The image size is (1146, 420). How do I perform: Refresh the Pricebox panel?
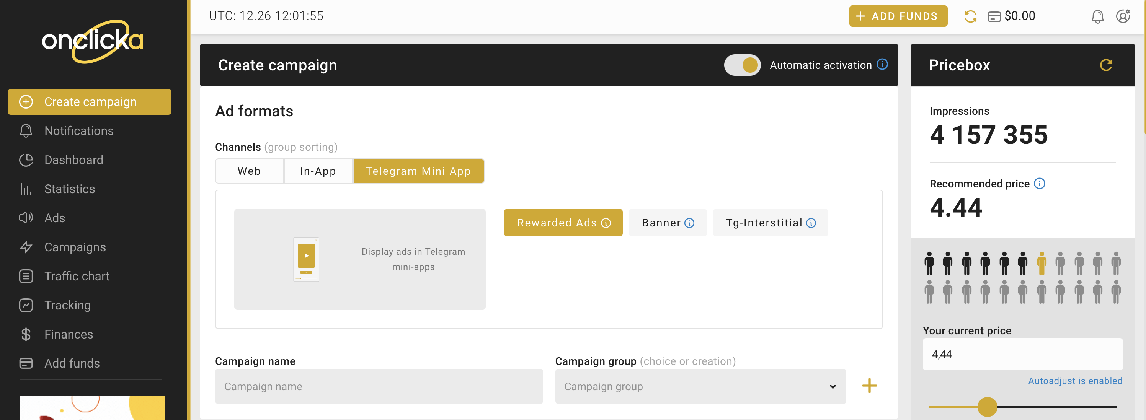click(x=1105, y=65)
